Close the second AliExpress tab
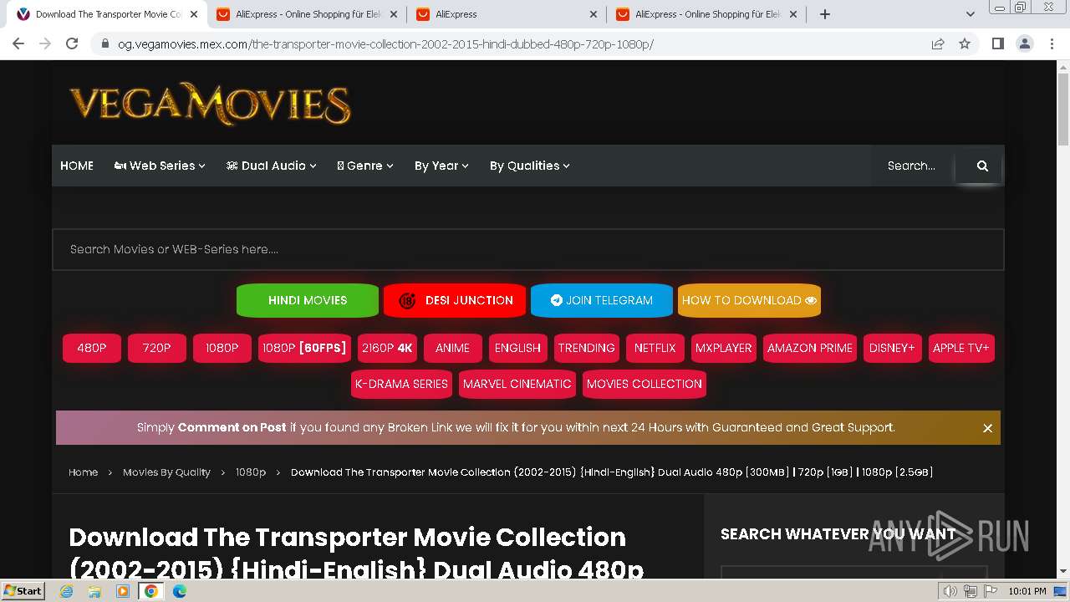 pos(594,14)
